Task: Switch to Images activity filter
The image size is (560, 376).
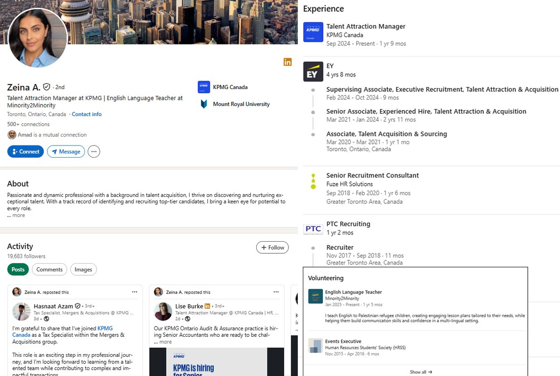Action: (x=84, y=270)
